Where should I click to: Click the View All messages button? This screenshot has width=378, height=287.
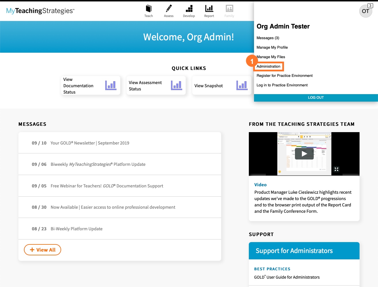42,250
